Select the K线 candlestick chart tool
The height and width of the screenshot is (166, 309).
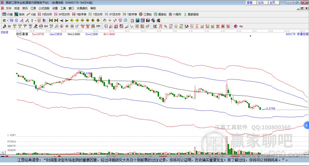[31, 14]
